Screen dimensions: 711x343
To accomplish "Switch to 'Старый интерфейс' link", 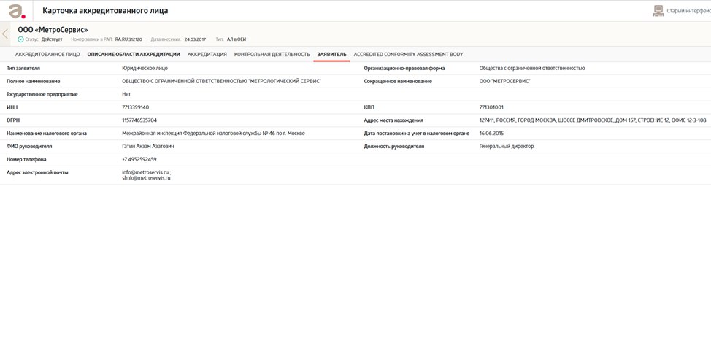I will click(688, 12).
